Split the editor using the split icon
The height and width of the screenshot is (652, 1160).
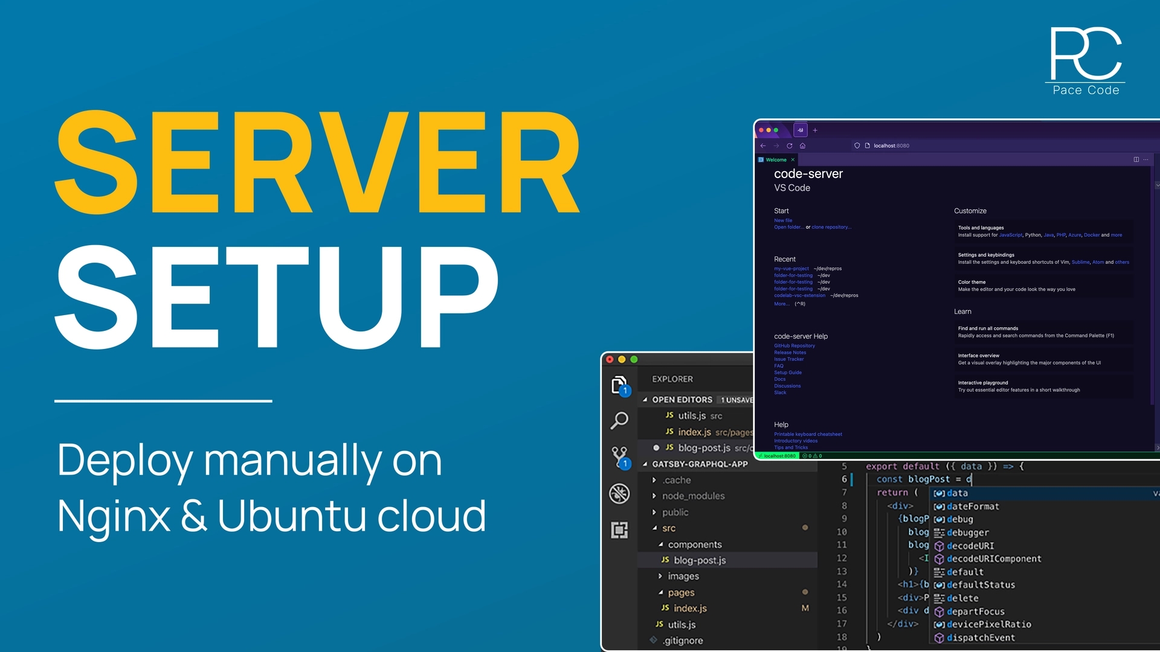tap(1136, 159)
